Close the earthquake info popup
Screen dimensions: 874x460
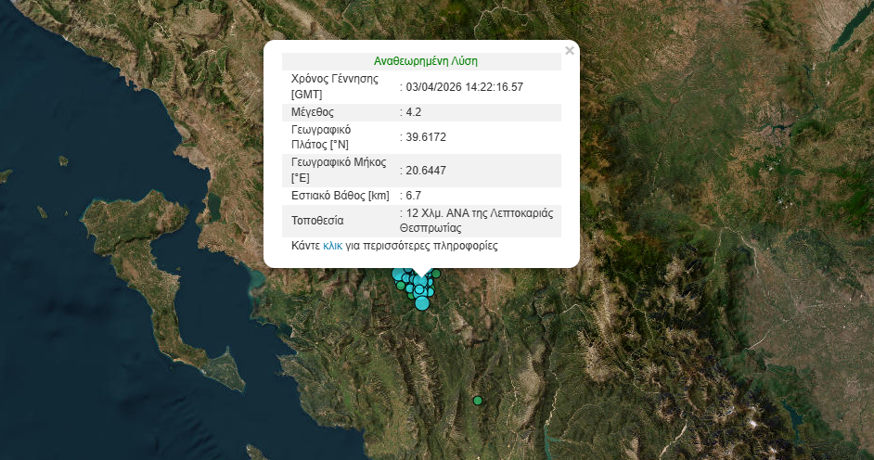569,51
